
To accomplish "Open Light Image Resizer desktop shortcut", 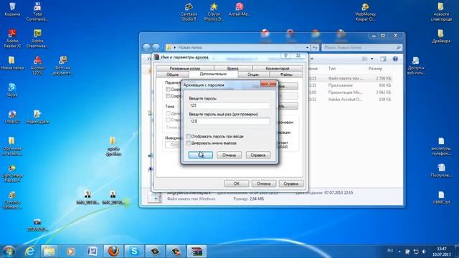I will [x=12, y=173].
